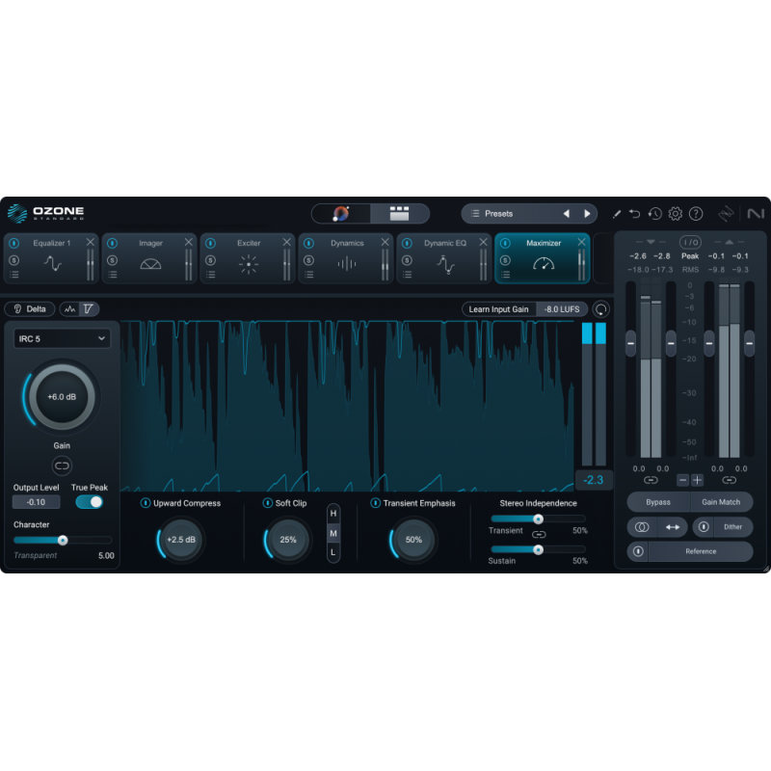The height and width of the screenshot is (771, 771).
Task: Click the Maximizer gauge icon
Action: (x=544, y=264)
